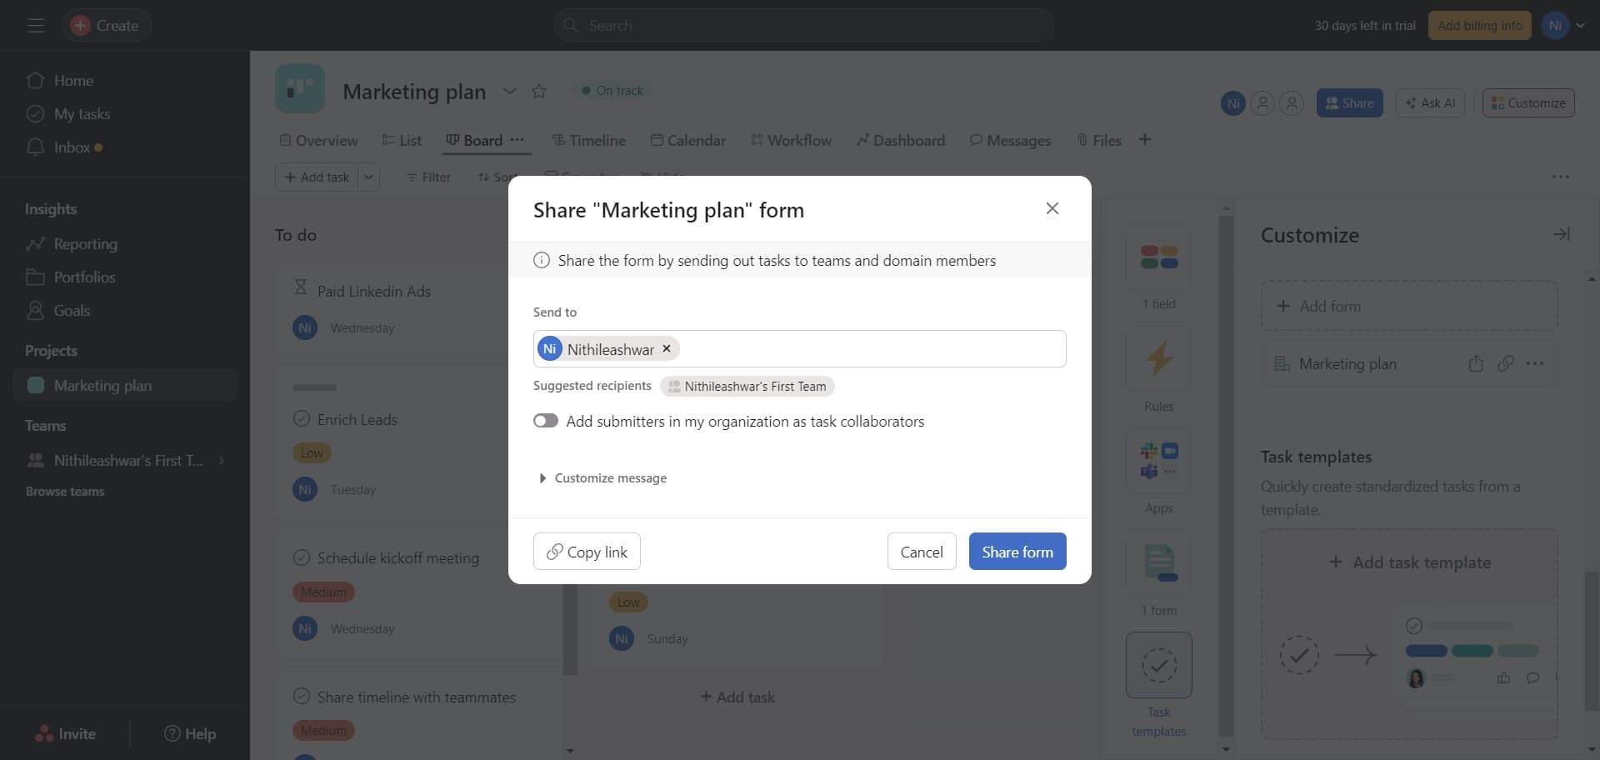Mark Enrich Leads task complete
Screen dimensions: 1600x760
[302, 419]
